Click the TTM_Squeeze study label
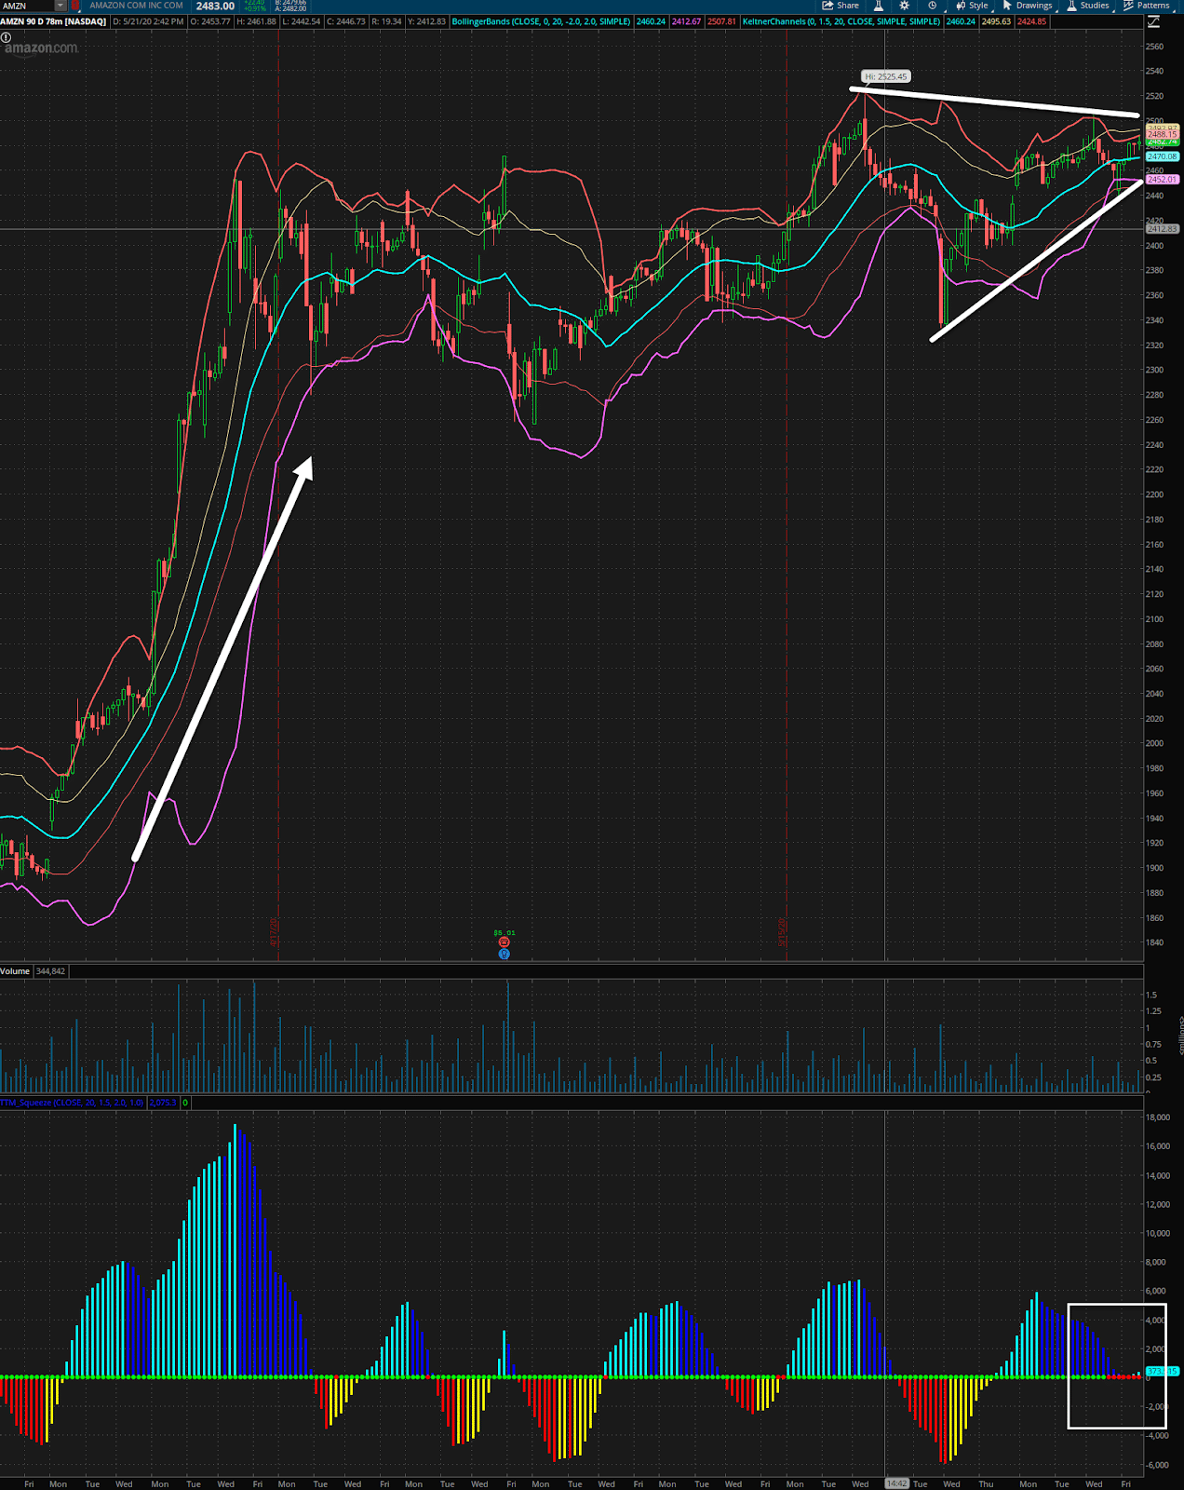This screenshot has height=1490, width=1184. (72, 1103)
